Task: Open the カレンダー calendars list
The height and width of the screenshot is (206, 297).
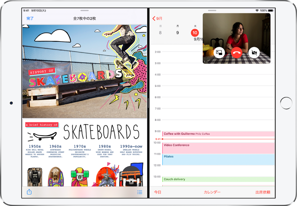Action: (212, 192)
